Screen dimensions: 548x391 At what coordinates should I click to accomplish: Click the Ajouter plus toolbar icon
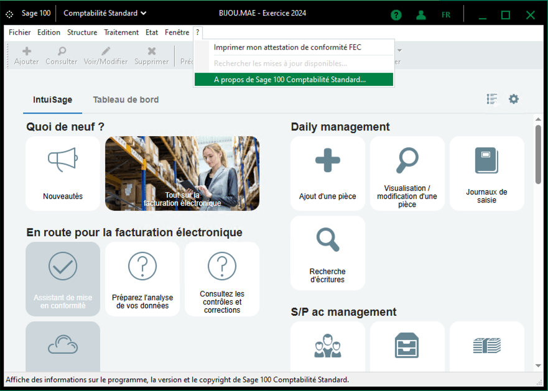pyautogui.click(x=27, y=51)
